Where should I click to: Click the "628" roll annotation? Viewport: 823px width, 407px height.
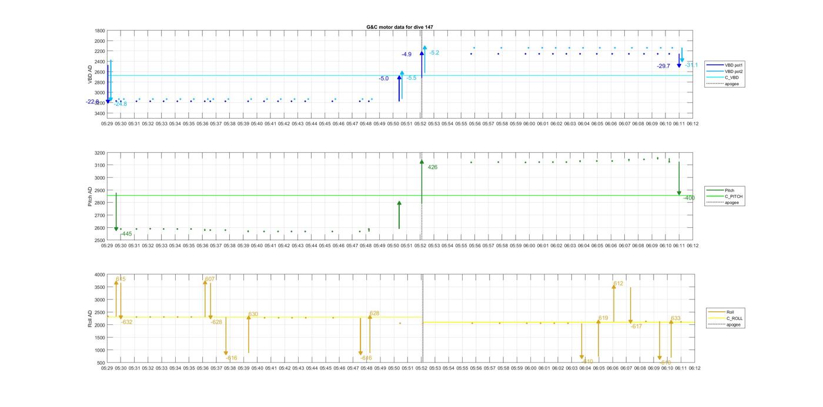tap(374, 314)
